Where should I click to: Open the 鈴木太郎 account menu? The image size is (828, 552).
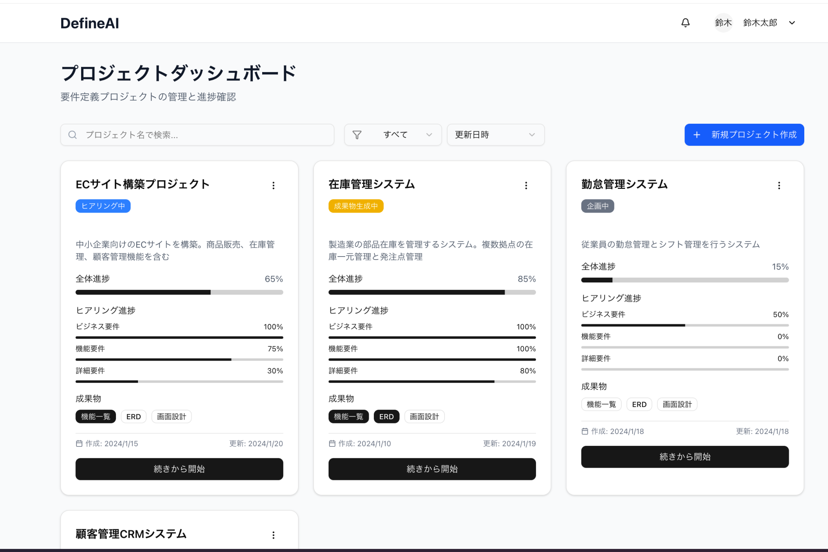point(760,22)
